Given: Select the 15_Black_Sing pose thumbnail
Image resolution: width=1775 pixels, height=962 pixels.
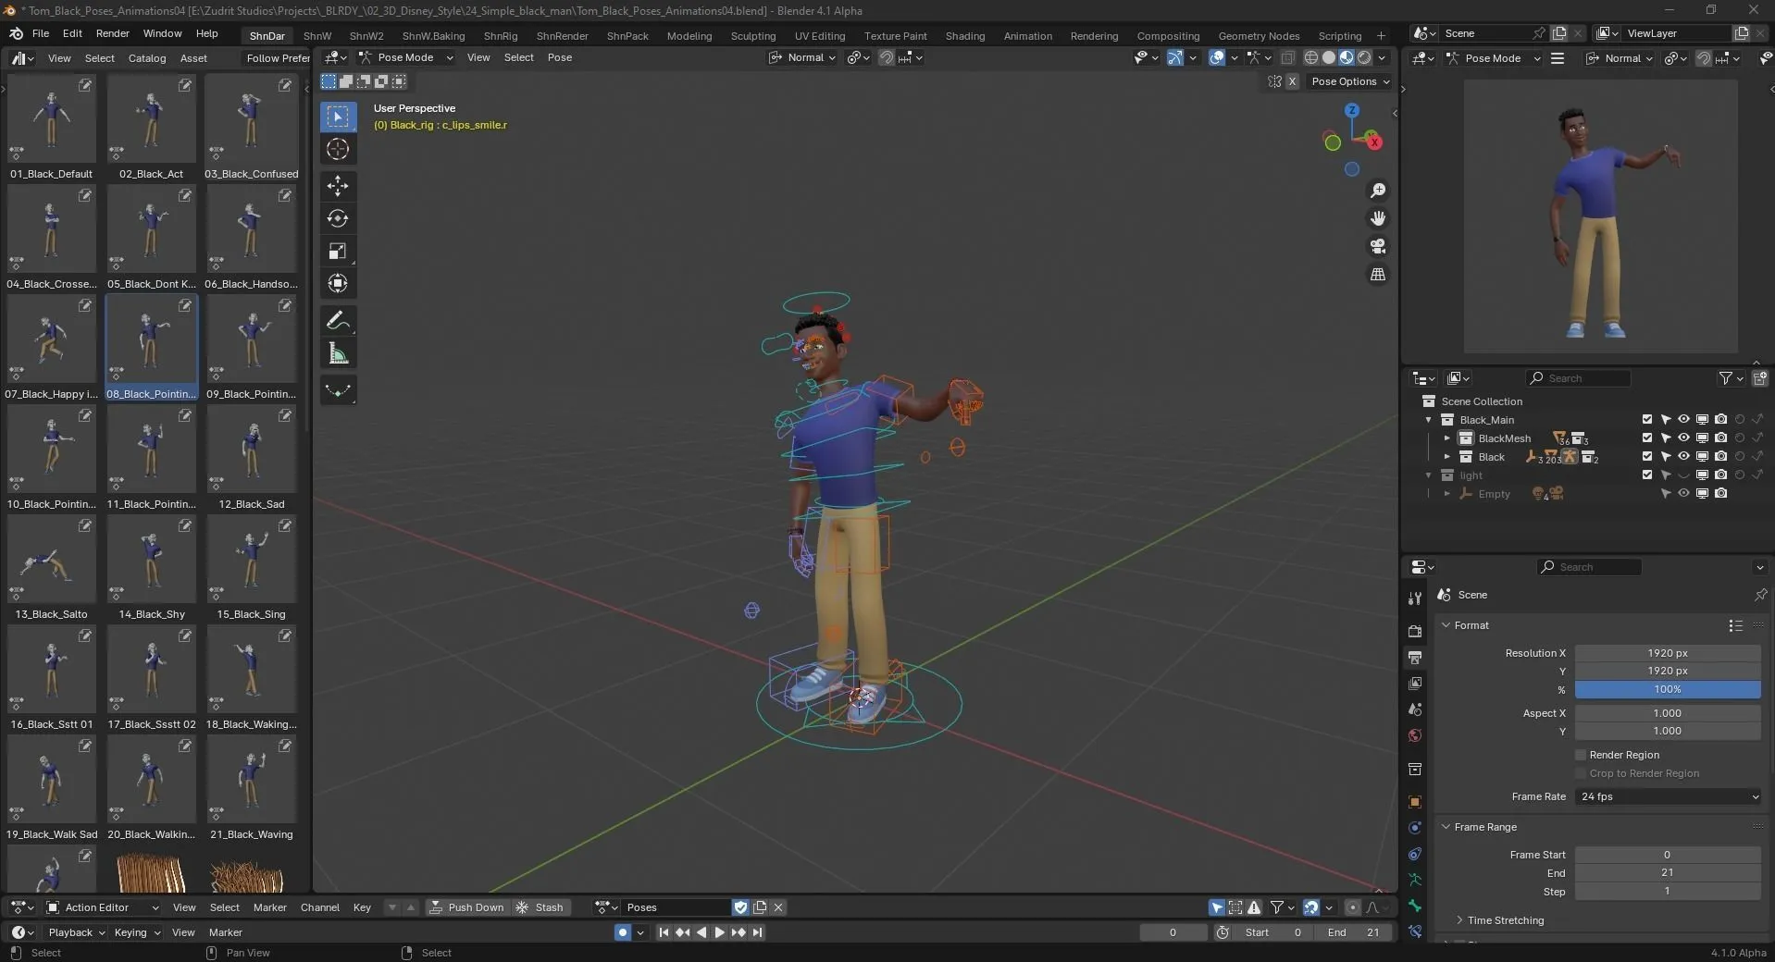Looking at the screenshot, I should [251, 560].
